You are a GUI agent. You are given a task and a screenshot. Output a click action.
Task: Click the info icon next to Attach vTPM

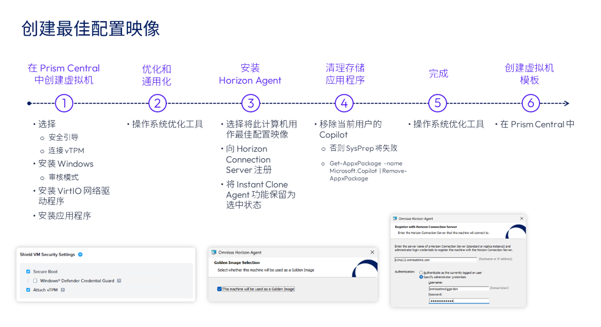pyautogui.click(x=63, y=290)
